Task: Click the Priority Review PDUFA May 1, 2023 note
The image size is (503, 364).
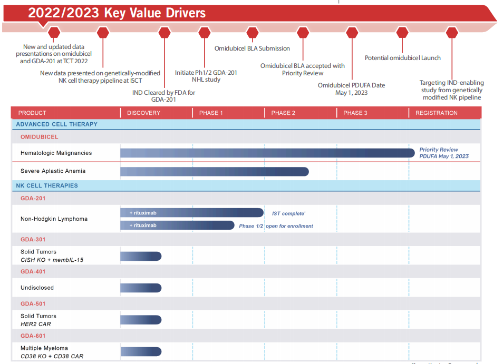Action: tap(444, 153)
